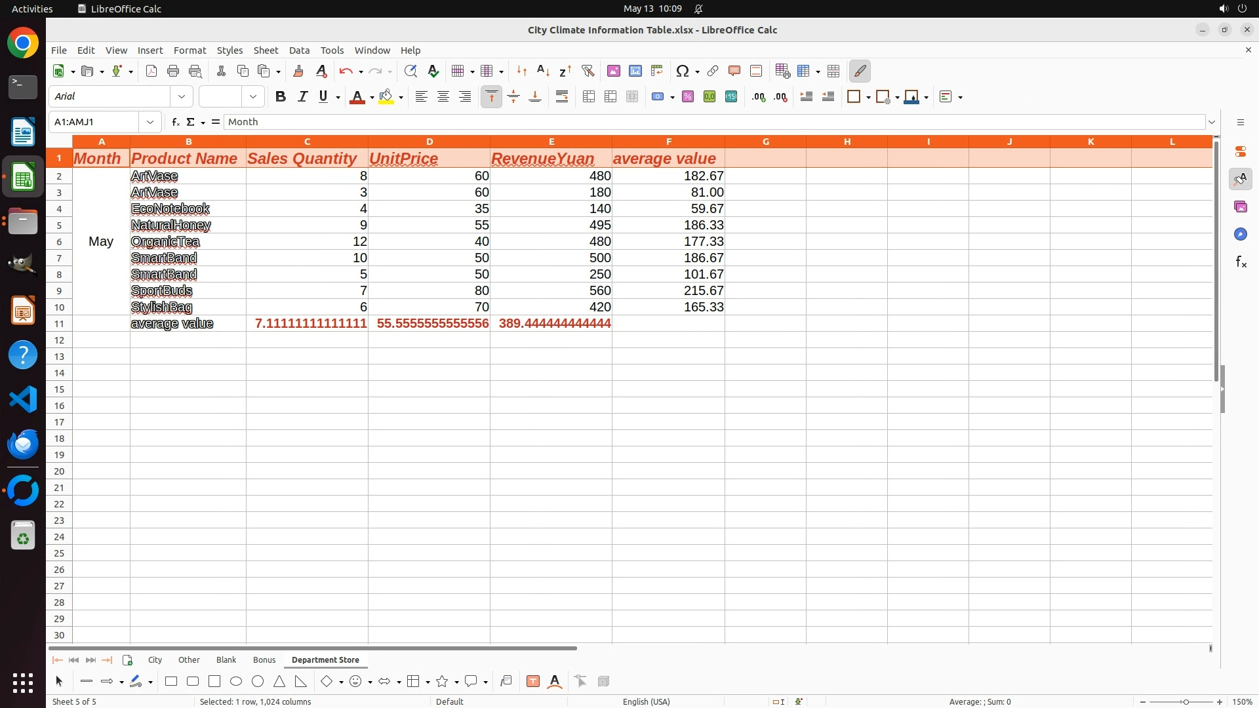Apply the yellow background color swatch
Image resolution: width=1259 pixels, height=708 pixels.
386,97
